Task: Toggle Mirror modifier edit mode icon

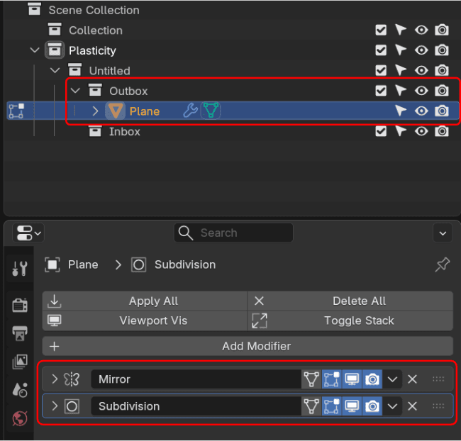Action: click(x=331, y=379)
